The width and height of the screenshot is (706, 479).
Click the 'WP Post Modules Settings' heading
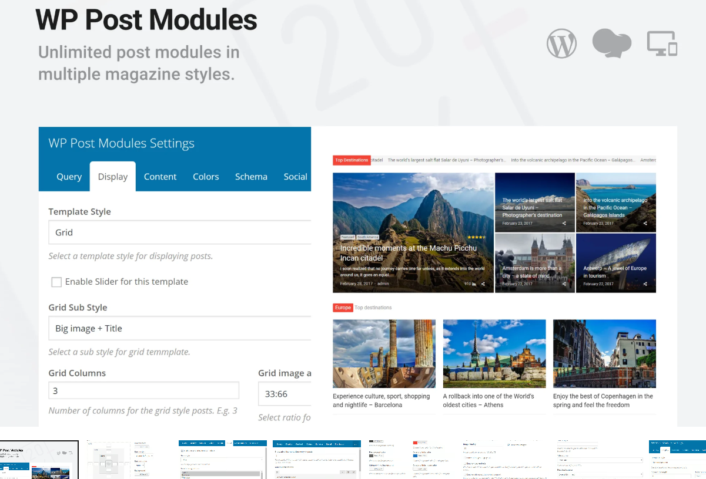click(122, 143)
